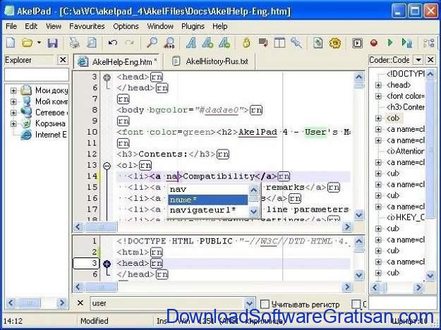This screenshot has width=441, height=330.
Task: Click the upper editor's scroll-down arrow
Action: click(x=359, y=215)
